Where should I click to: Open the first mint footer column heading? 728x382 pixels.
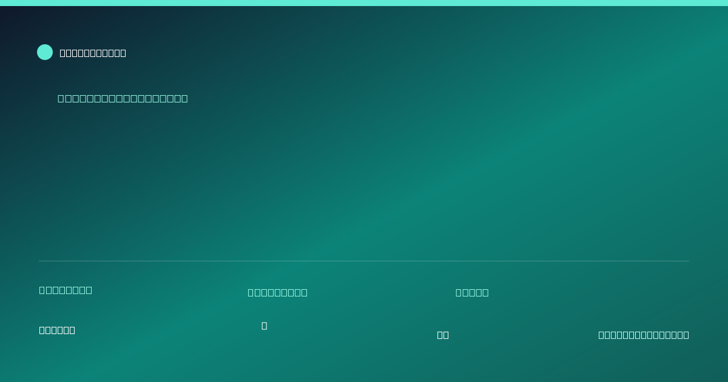tap(66, 290)
